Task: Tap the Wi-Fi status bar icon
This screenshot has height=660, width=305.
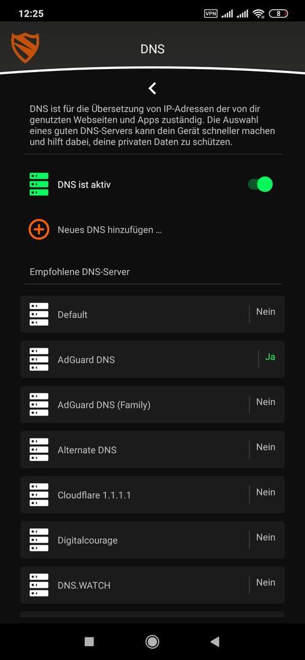Action: (258, 14)
